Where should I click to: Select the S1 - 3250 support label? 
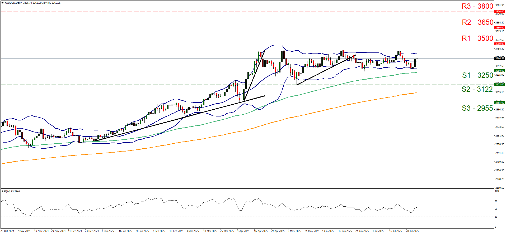pyautogui.click(x=477, y=75)
